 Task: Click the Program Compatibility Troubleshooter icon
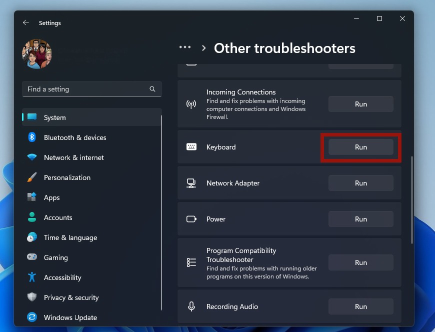click(x=191, y=262)
